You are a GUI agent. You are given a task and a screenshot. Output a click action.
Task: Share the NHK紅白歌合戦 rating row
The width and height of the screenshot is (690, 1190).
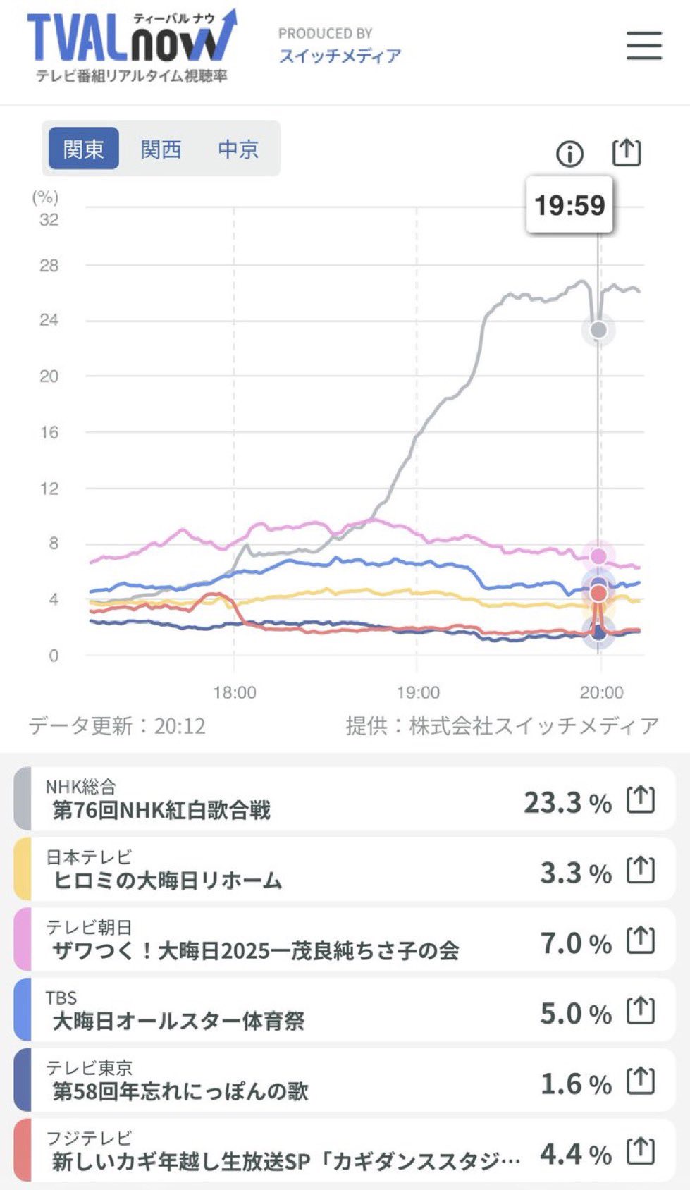641,800
